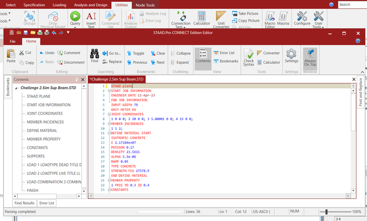367x221 pixels.
Task: Switch to the Loading ribbon tab
Action: coord(59,5)
